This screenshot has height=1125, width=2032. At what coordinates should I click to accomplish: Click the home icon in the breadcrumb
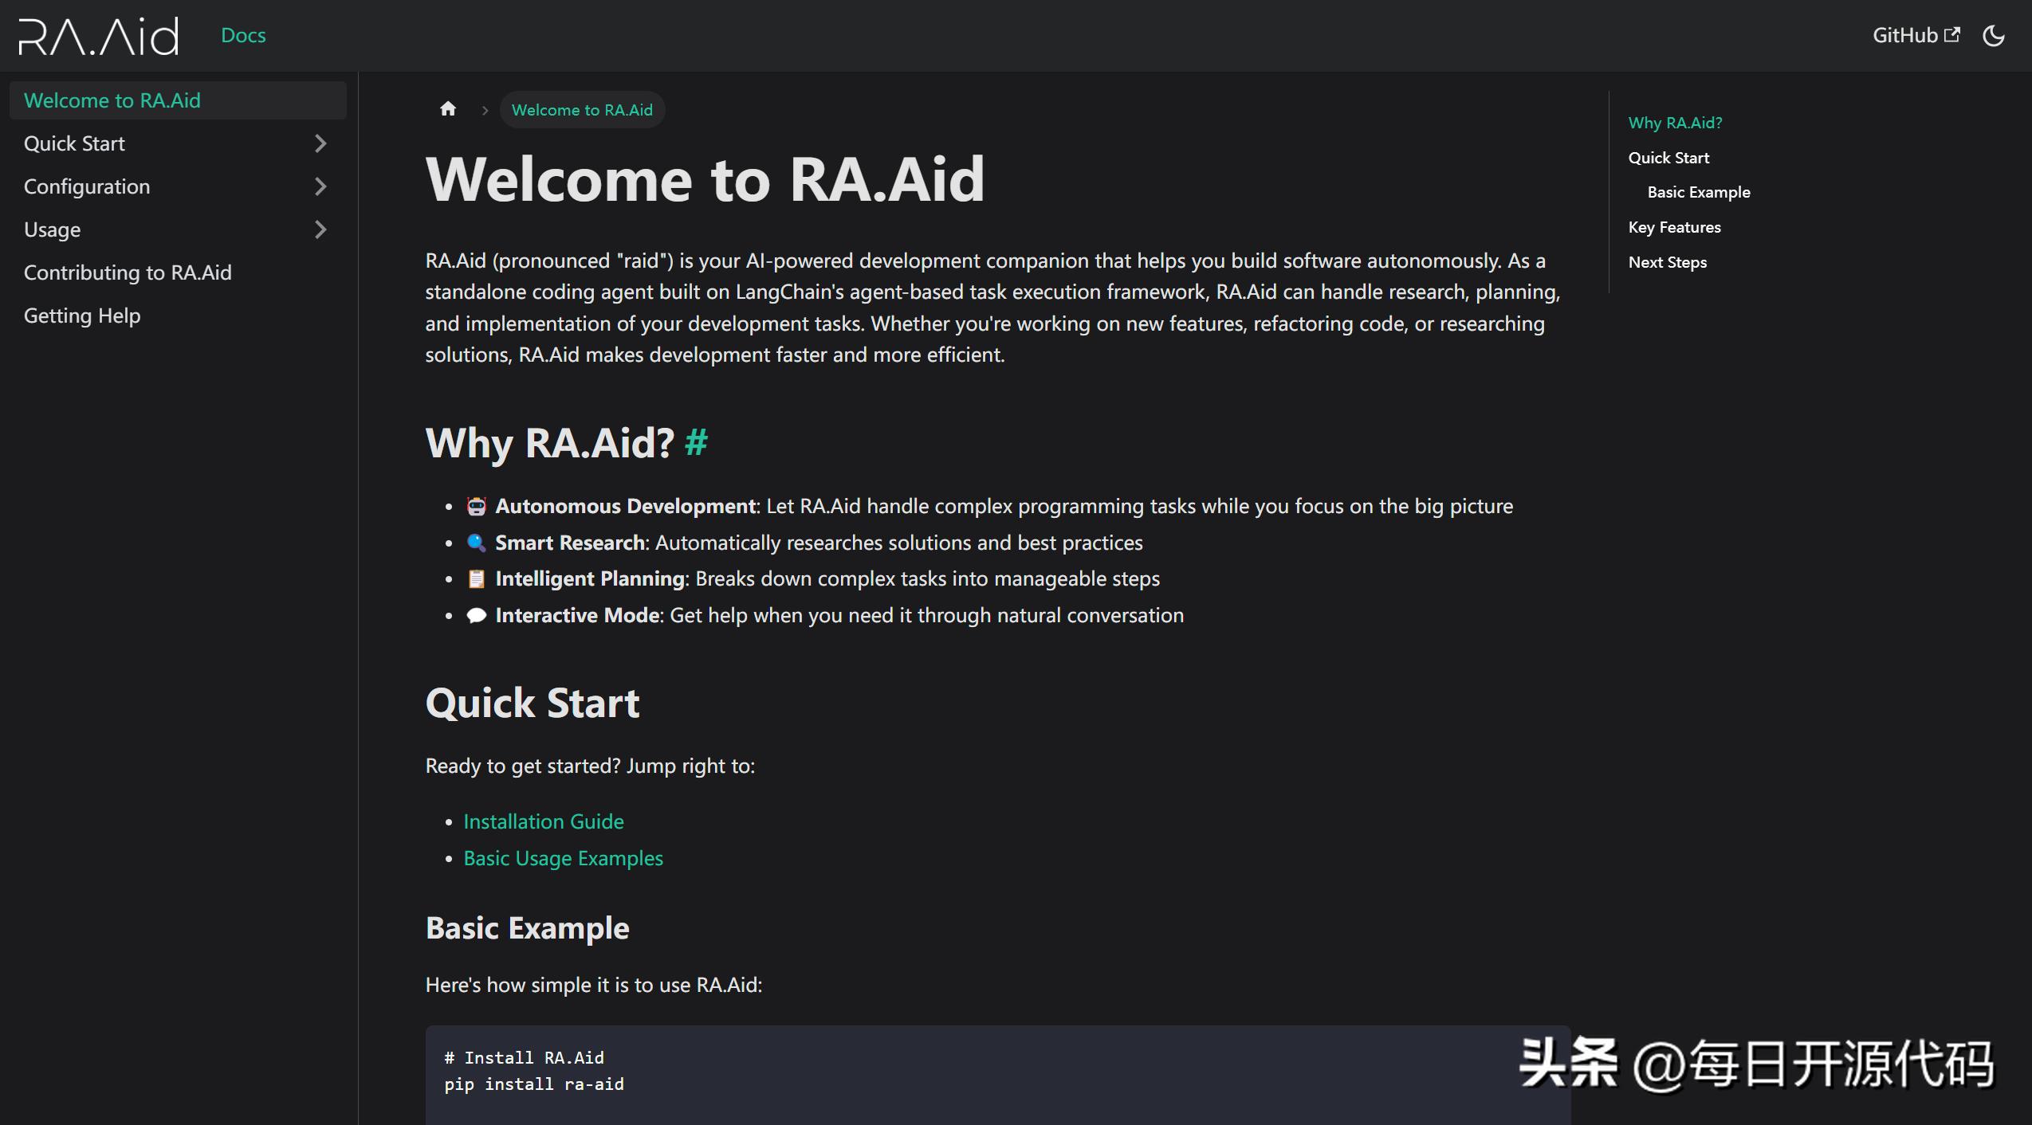tap(448, 109)
